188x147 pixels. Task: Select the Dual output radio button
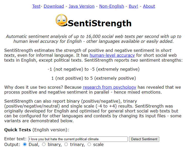[x=25, y=144]
